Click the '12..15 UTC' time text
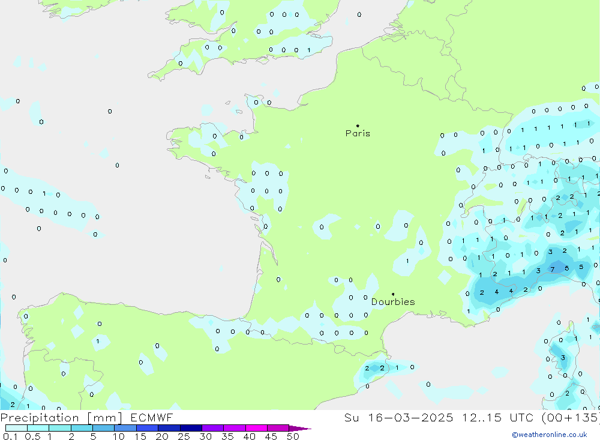The image size is (600, 440). 498,417
